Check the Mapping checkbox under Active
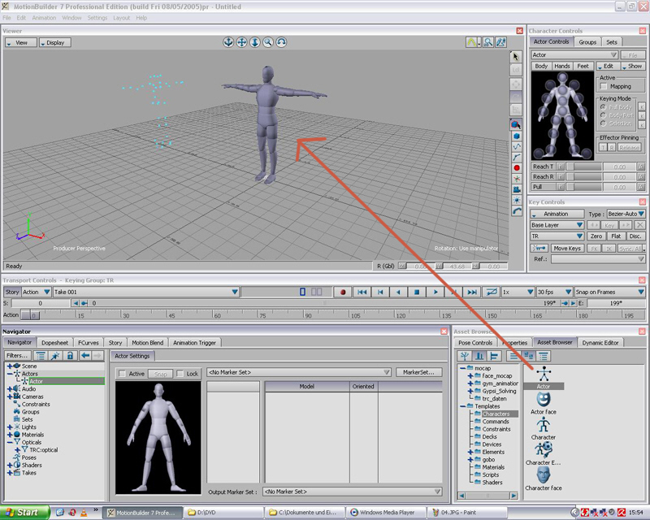Screen dimensions: 650x520 click(604, 86)
